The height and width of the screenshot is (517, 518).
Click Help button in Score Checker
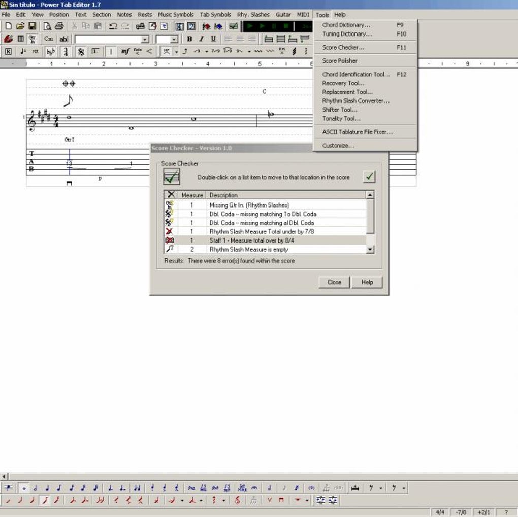pos(367,282)
